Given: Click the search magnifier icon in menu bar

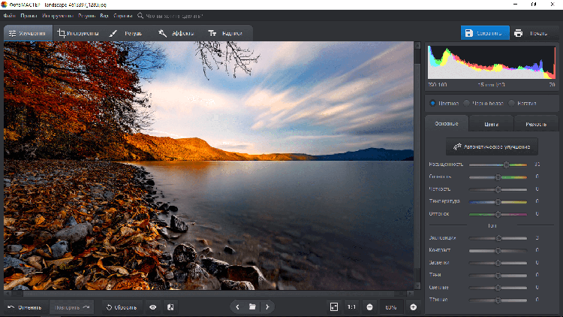Looking at the screenshot, I should pos(141,14).
